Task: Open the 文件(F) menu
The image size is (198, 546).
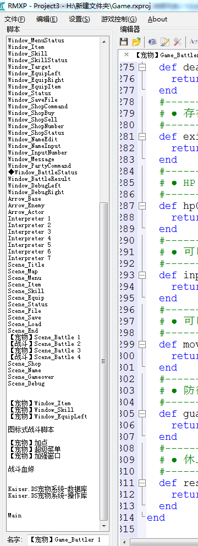Action: [x=15, y=19]
